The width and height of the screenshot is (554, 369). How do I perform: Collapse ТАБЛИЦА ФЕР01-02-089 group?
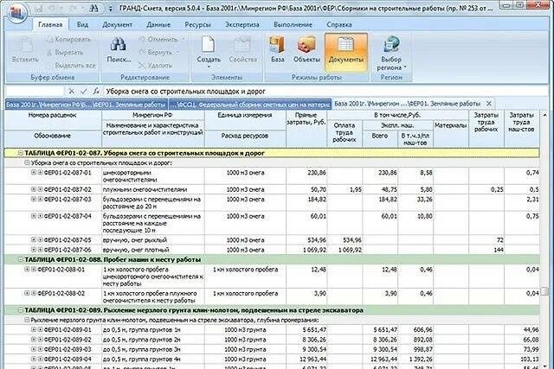(x=21, y=310)
